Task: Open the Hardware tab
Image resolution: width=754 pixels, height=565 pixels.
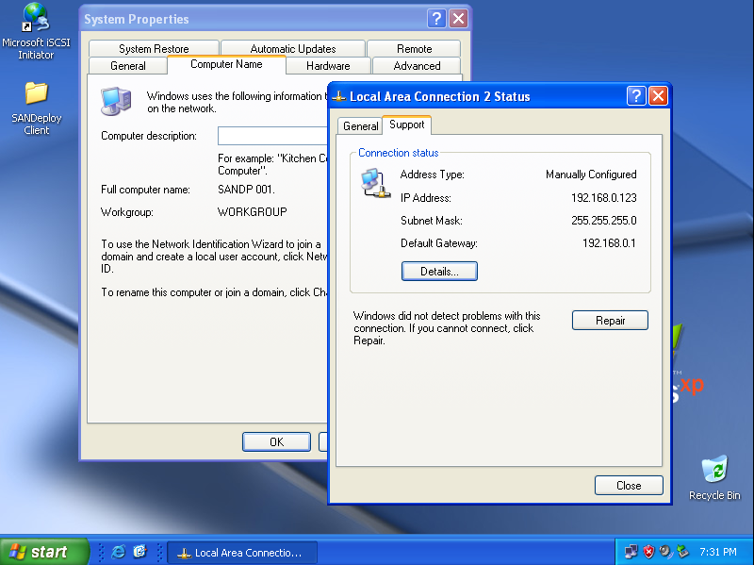Action: pos(328,66)
